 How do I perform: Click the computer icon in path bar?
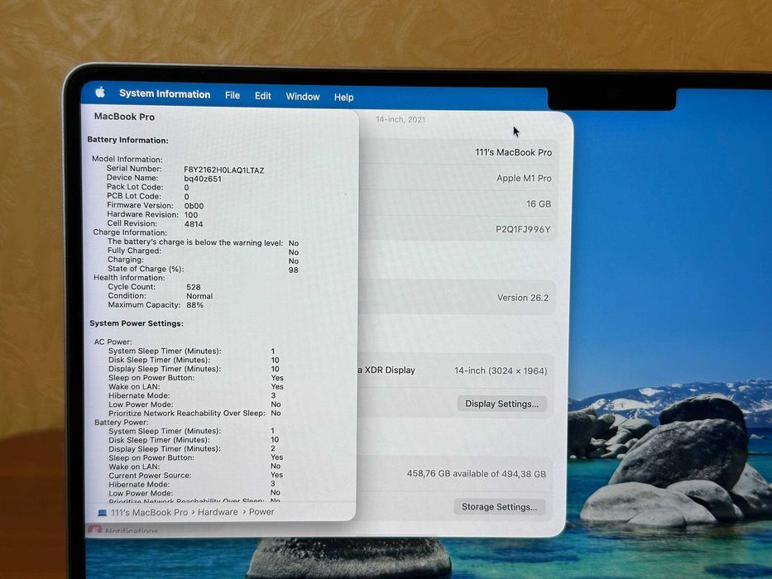click(x=103, y=513)
